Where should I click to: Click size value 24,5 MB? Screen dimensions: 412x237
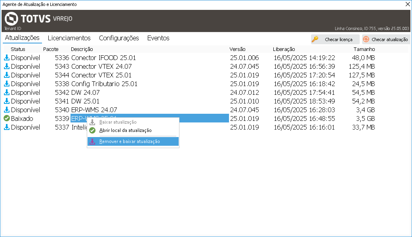(x=363, y=83)
